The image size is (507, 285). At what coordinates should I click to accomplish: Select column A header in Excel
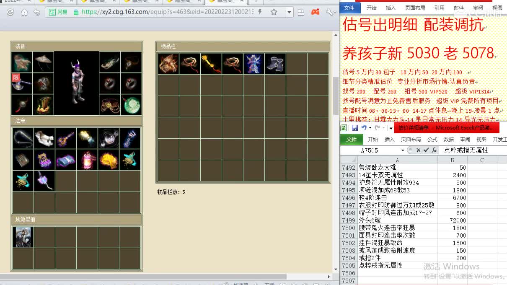(x=397, y=160)
